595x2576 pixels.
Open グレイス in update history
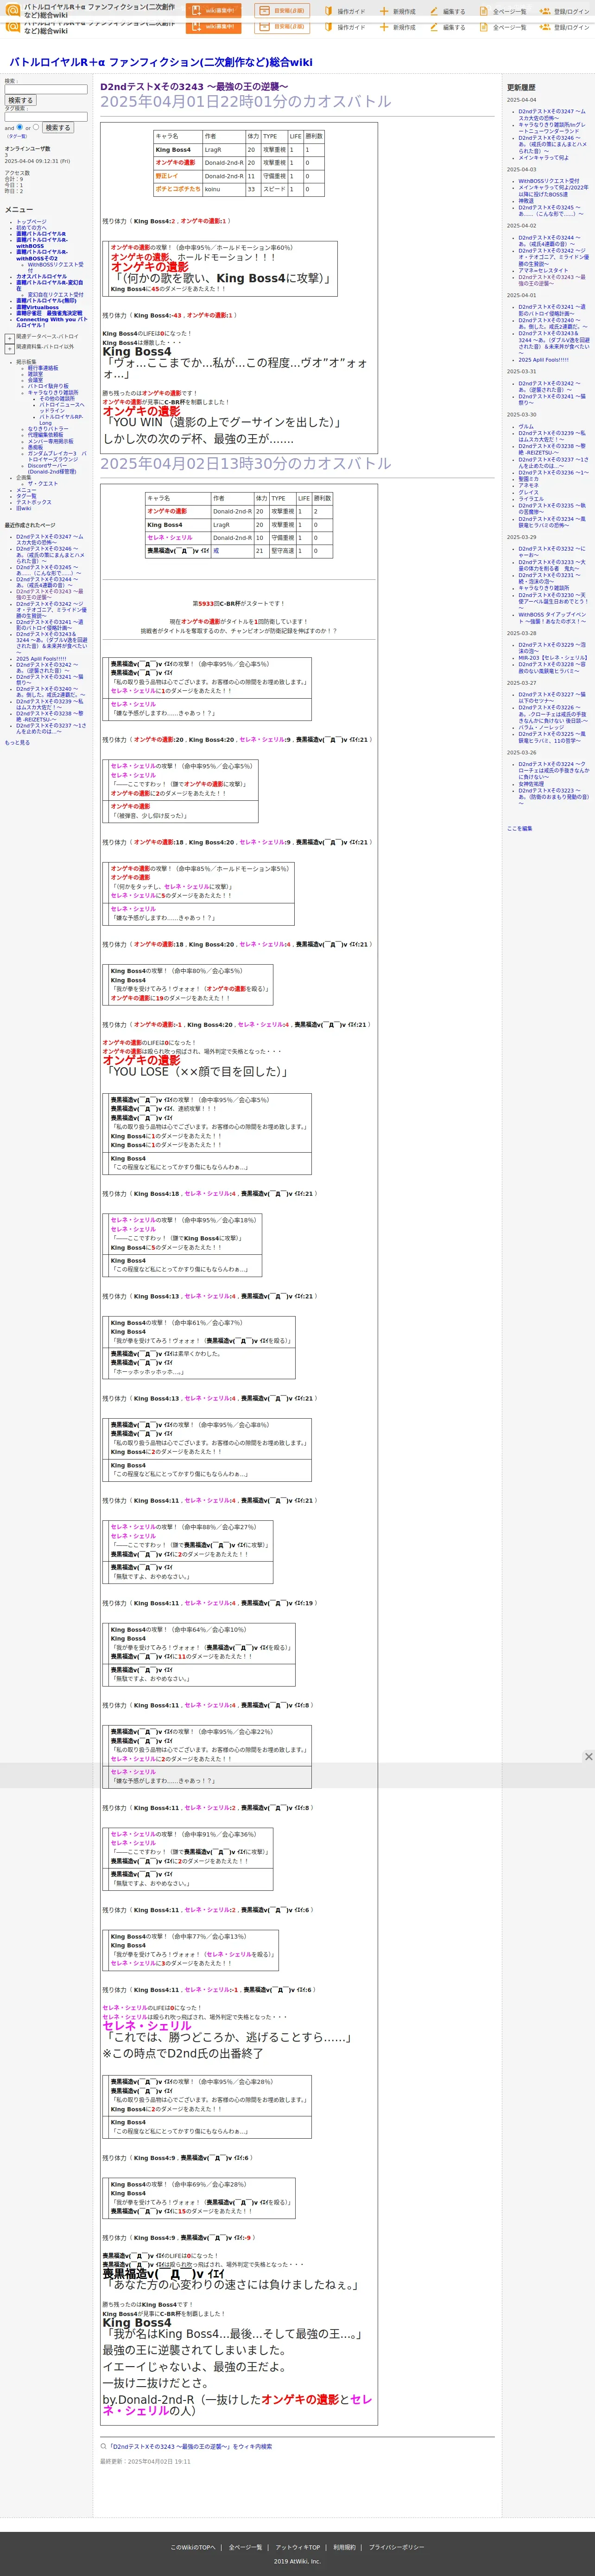[x=528, y=492]
